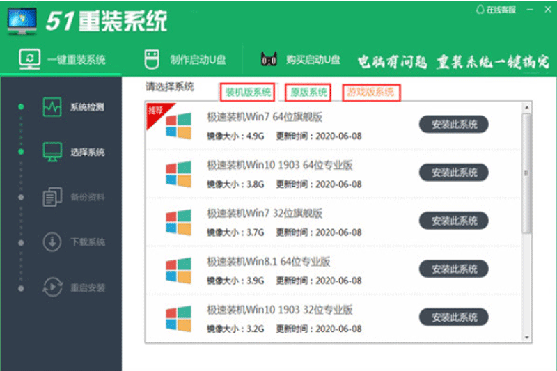The image size is (557, 371).
Task: Open 在线客服 online support
Action: coord(496,10)
